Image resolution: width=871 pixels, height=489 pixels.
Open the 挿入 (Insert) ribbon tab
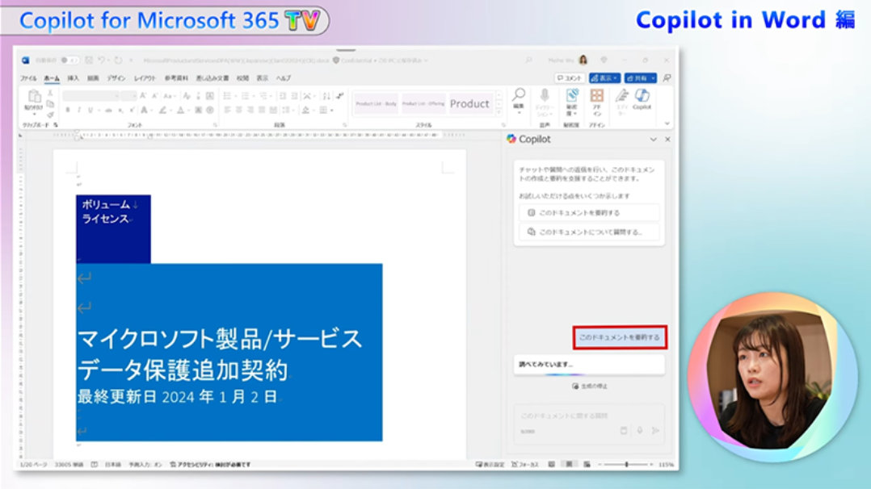tap(73, 78)
